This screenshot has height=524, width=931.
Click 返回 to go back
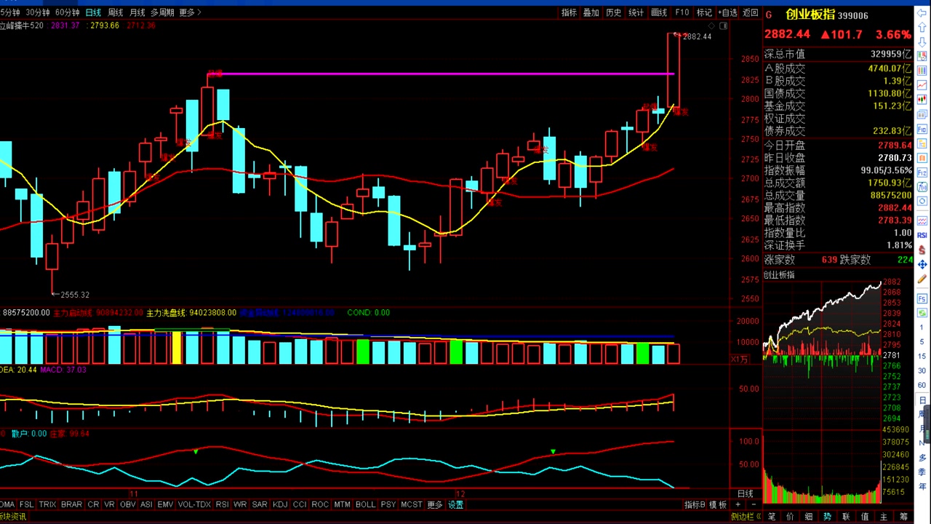751,12
